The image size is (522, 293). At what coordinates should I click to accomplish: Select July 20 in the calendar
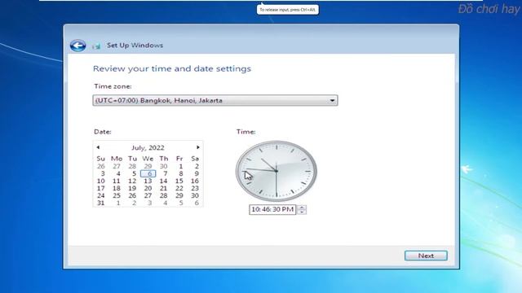[x=148, y=188]
